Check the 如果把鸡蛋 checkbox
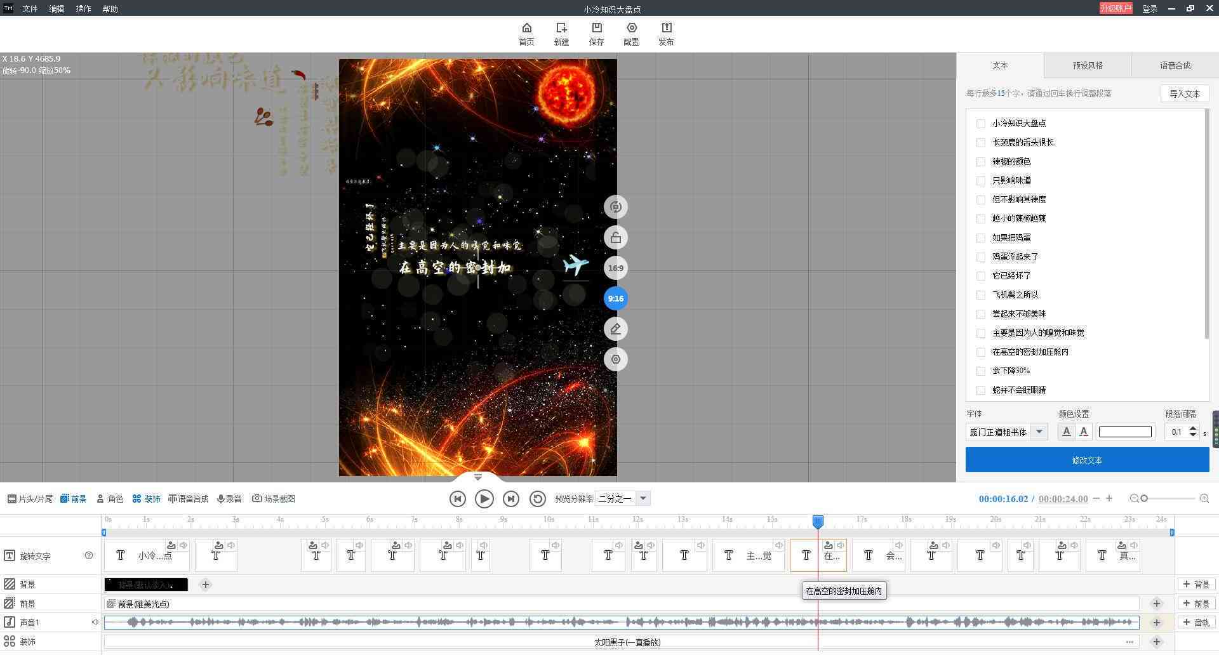The width and height of the screenshot is (1219, 655). click(x=981, y=238)
